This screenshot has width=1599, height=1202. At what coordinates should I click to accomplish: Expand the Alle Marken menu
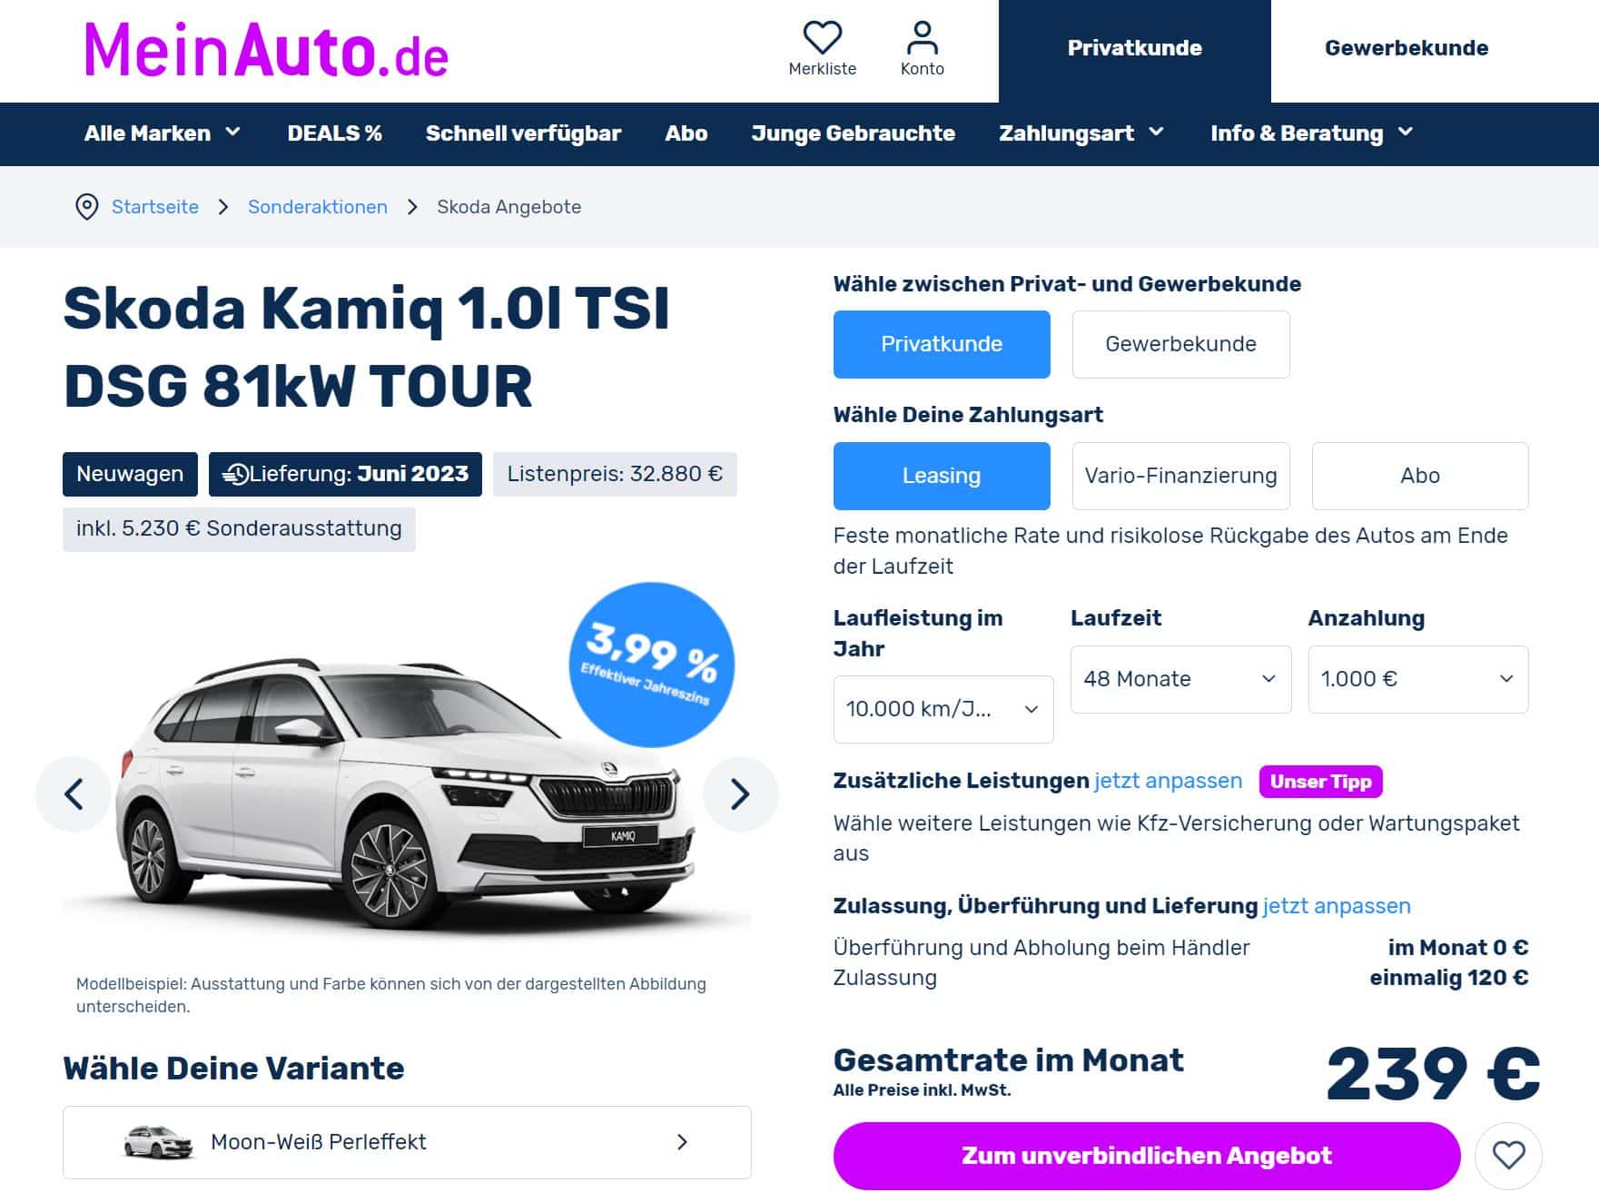pos(163,133)
